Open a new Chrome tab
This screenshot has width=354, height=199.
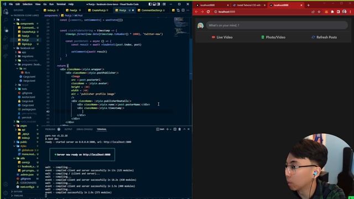309,5
